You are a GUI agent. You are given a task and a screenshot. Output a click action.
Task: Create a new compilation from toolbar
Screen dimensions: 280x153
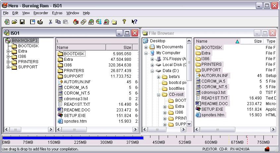point(7,22)
